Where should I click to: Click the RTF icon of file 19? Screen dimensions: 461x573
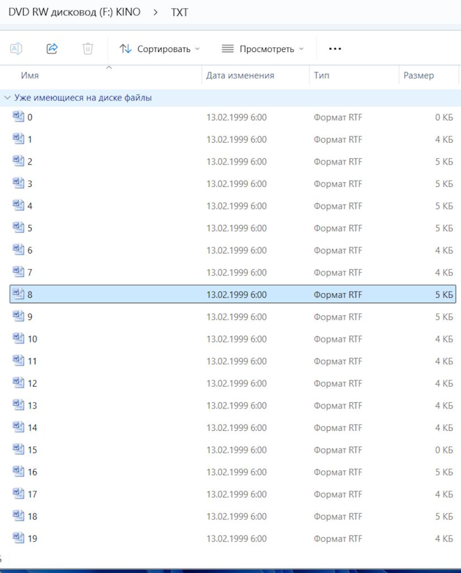click(x=18, y=538)
